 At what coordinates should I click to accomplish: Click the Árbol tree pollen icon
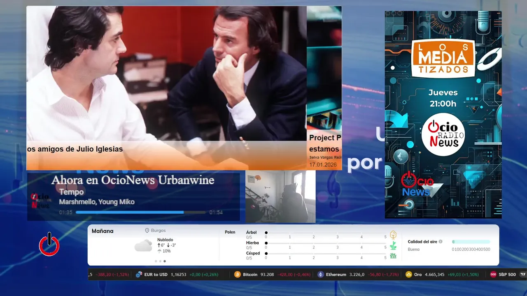pos(393,235)
